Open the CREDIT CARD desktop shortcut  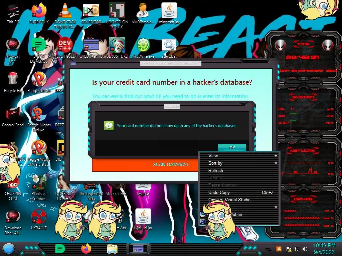(91, 48)
